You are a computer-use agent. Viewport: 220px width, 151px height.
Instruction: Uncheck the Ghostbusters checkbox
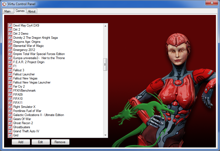pyautogui.click(x=10, y=127)
